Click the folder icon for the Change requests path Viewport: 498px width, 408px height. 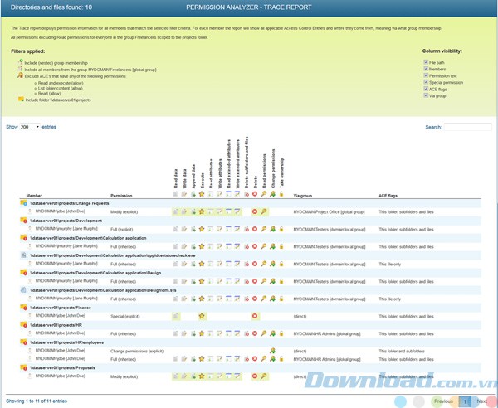click(24, 203)
